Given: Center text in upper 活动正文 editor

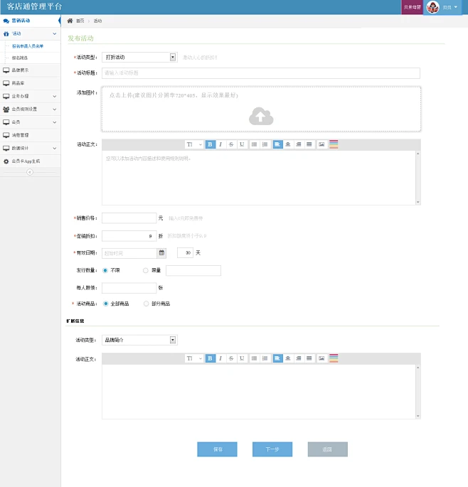Looking at the screenshot, I should [288, 144].
